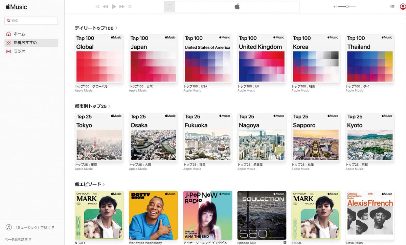Open the Top 100 Korea playlist
Image resolution: width=406 pixels, height=245 pixels.
pyautogui.click(x=316, y=59)
